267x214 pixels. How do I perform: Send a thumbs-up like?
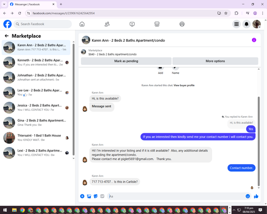coord(256,196)
